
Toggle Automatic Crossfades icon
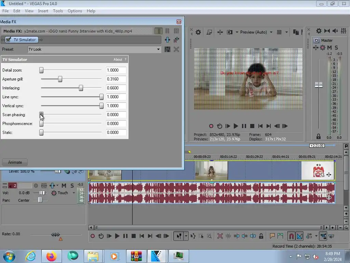tap(299, 236)
